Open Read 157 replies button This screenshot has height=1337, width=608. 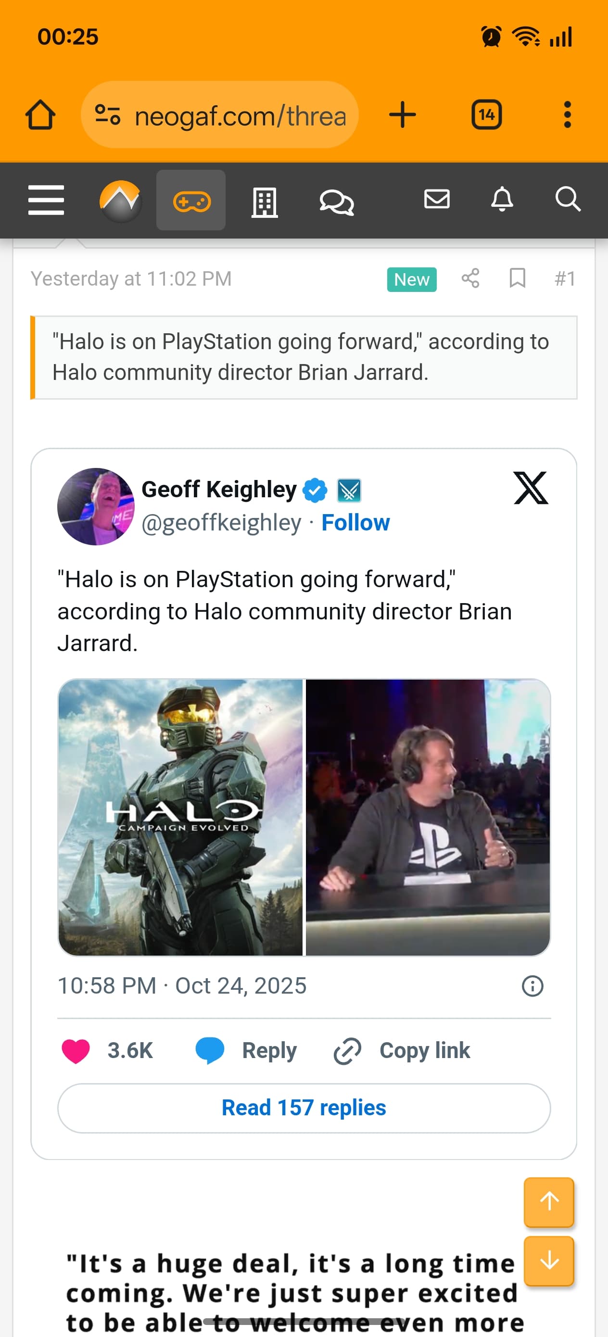(x=304, y=1108)
